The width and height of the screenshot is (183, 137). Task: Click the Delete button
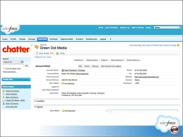pyautogui.click(x=87, y=66)
